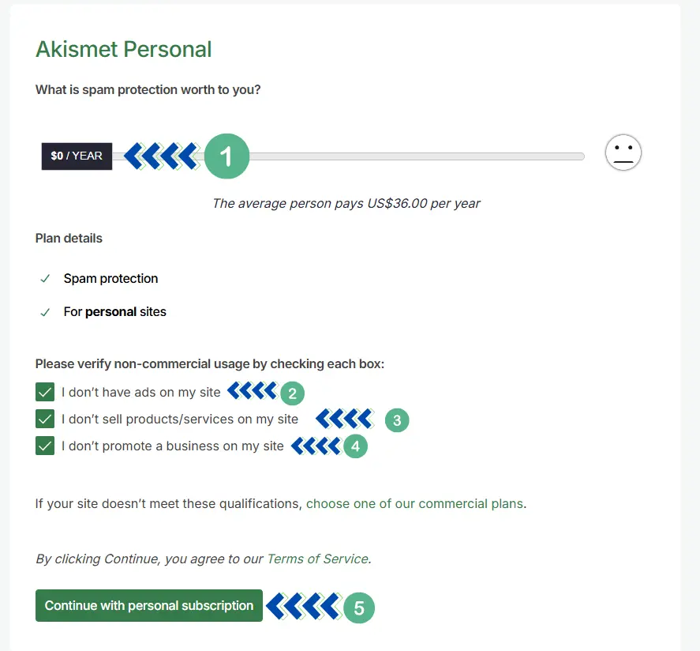Click the checkmark icon beside For personal sites
Viewport: 700px width, 651px height.
(x=45, y=312)
